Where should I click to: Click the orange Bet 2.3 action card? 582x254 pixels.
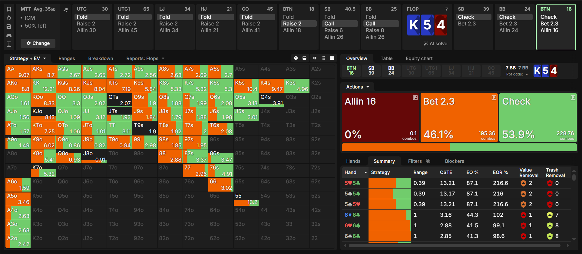coord(459,118)
